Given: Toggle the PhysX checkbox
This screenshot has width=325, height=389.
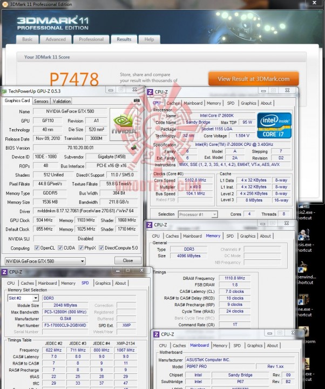Looking at the screenshot, I should (81, 248).
